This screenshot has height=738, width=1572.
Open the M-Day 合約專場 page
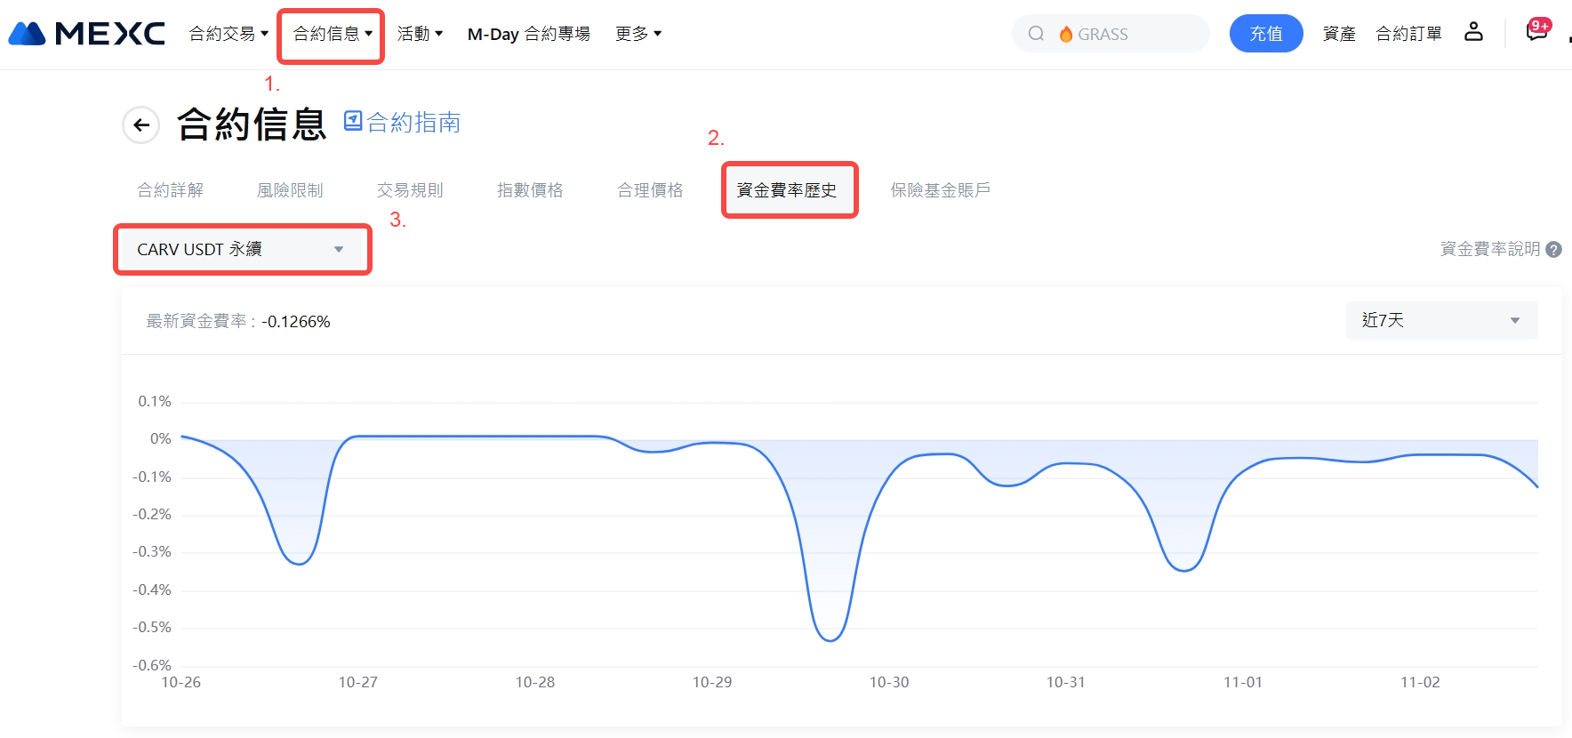coord(528,34)
